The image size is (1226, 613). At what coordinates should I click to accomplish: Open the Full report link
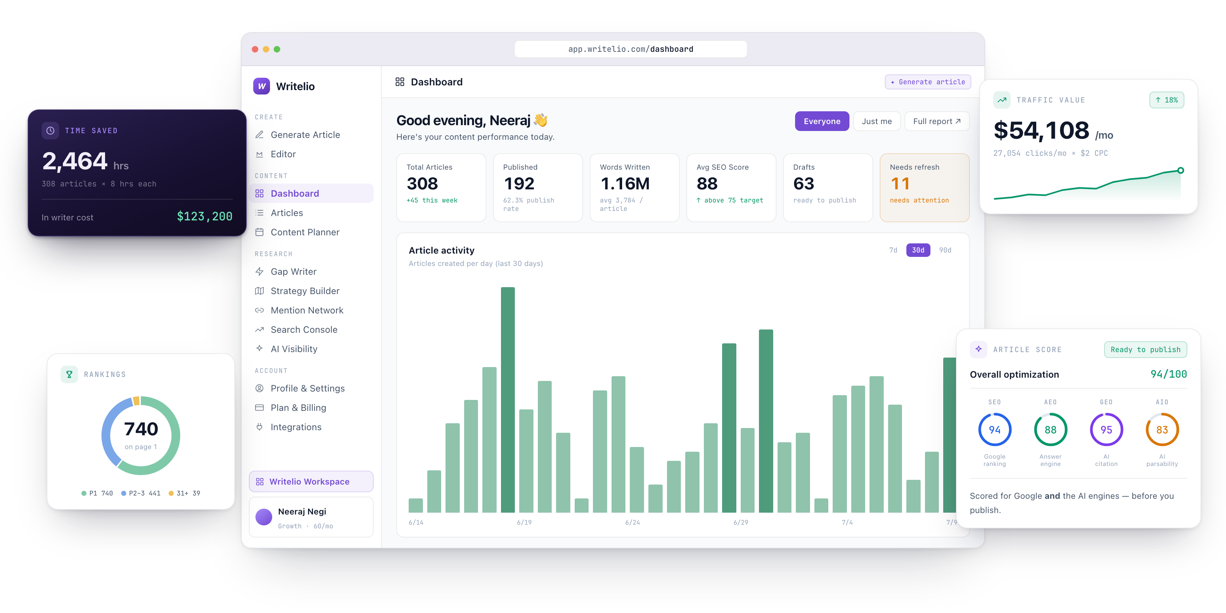tap(937, 122)
